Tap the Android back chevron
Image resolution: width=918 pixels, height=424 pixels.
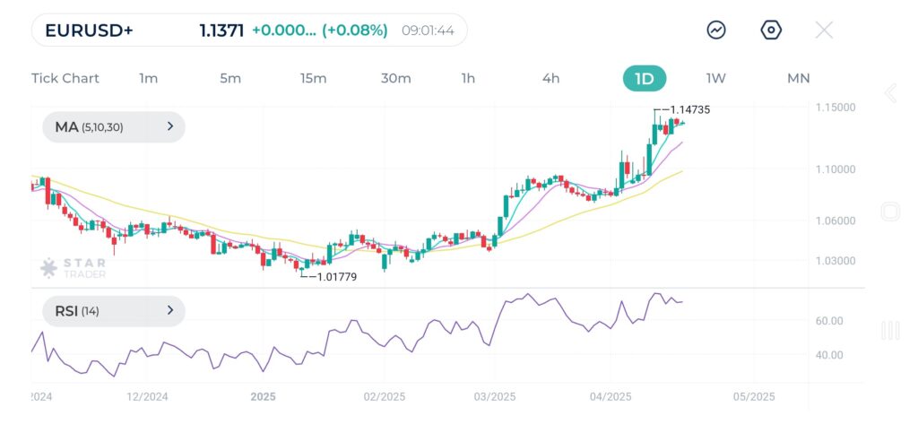point(890,93)
